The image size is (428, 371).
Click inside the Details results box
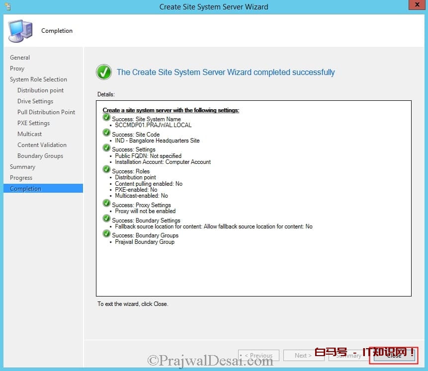pos(254,268)
